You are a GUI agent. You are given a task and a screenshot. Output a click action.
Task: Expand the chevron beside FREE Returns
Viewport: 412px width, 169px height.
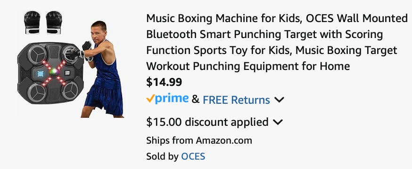279,100
